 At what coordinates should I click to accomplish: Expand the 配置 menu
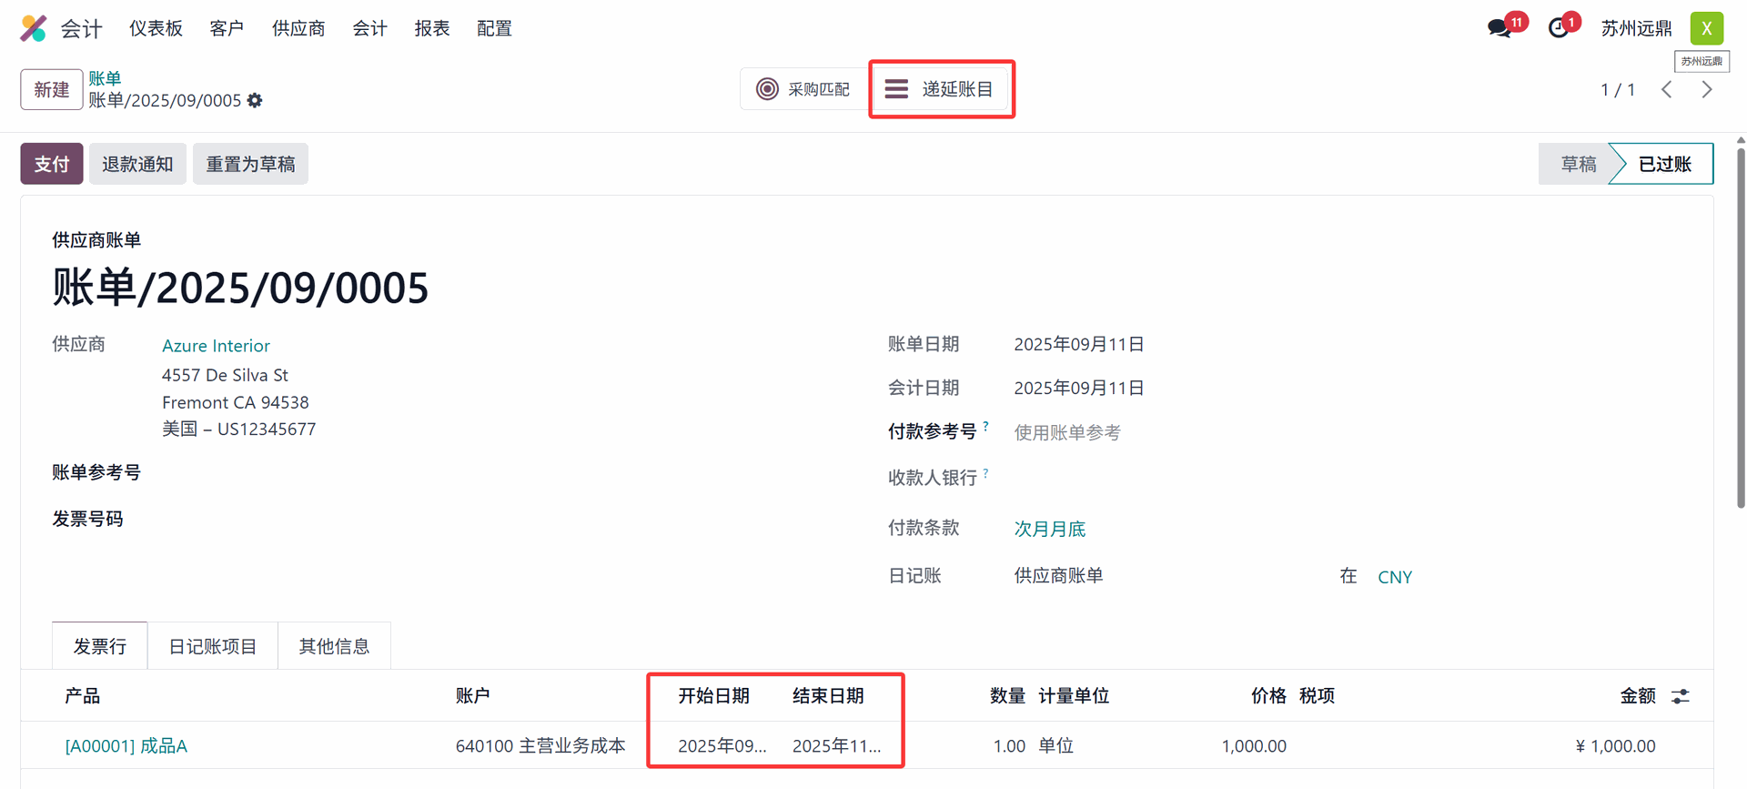pos(494,28)
